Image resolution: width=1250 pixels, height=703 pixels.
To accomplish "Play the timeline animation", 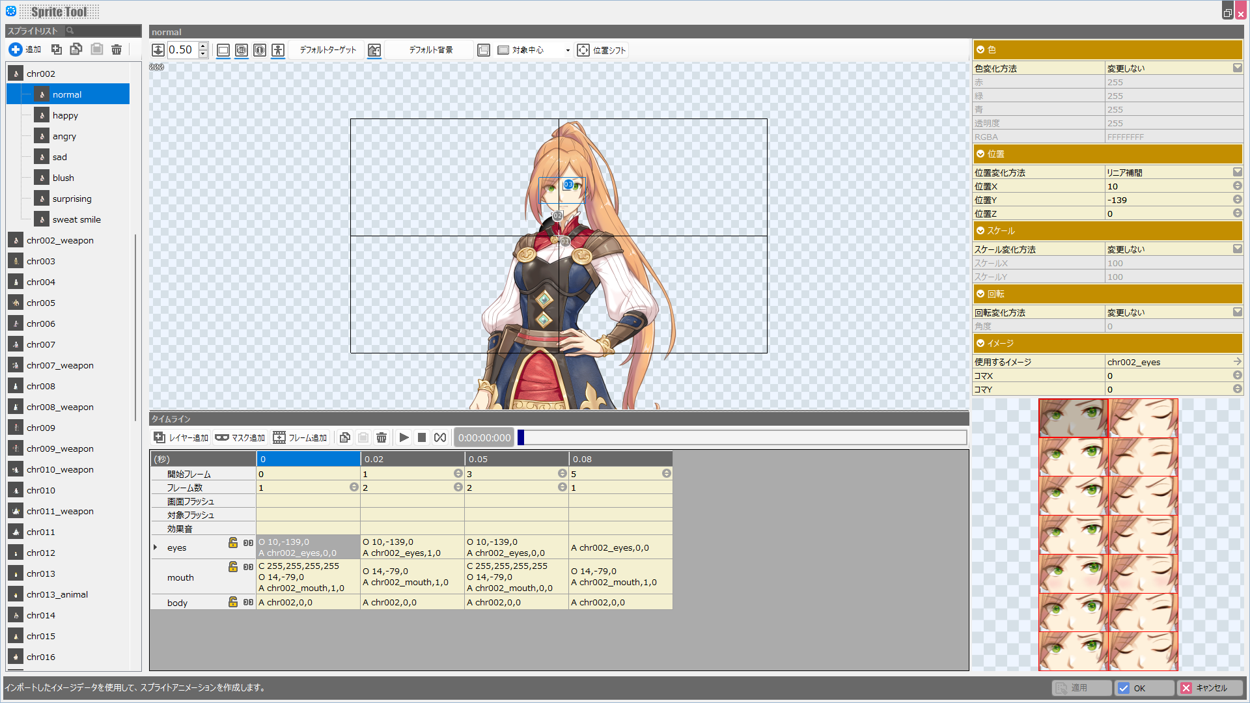I will click(404, 437).
